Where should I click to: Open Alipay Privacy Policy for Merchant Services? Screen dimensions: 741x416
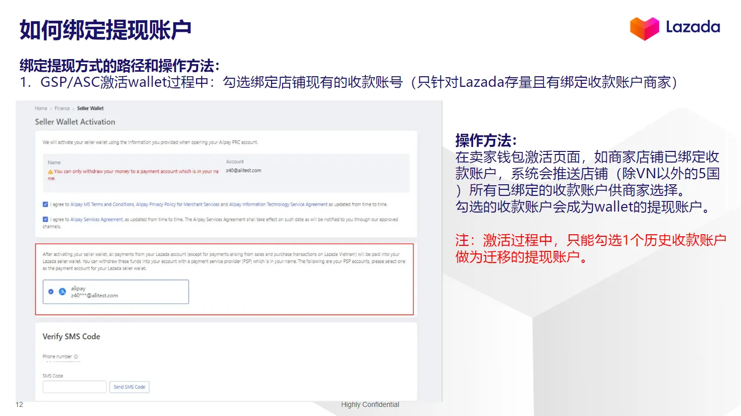point(178,204)
